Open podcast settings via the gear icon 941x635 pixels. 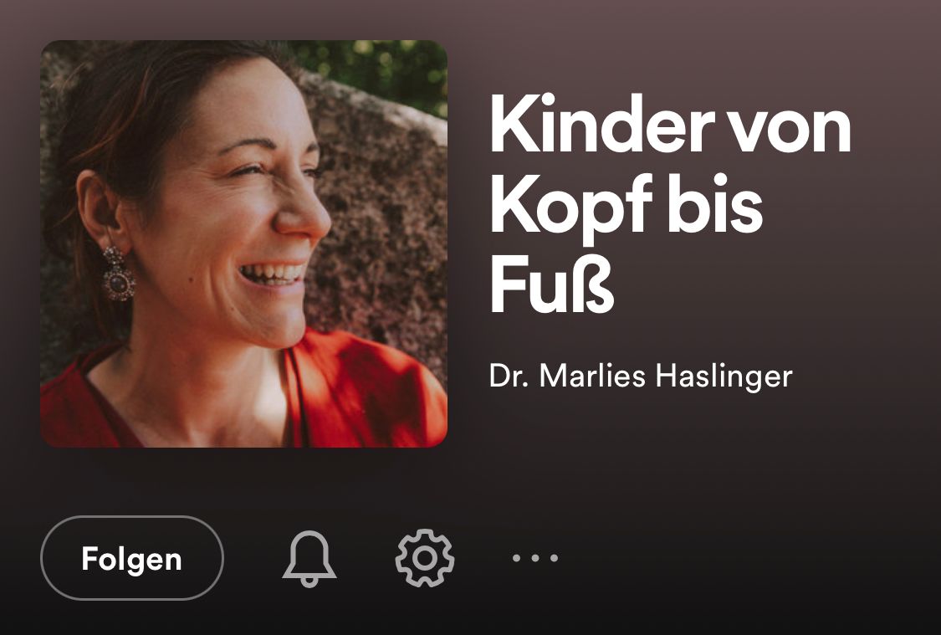click(x=425, y=558)
